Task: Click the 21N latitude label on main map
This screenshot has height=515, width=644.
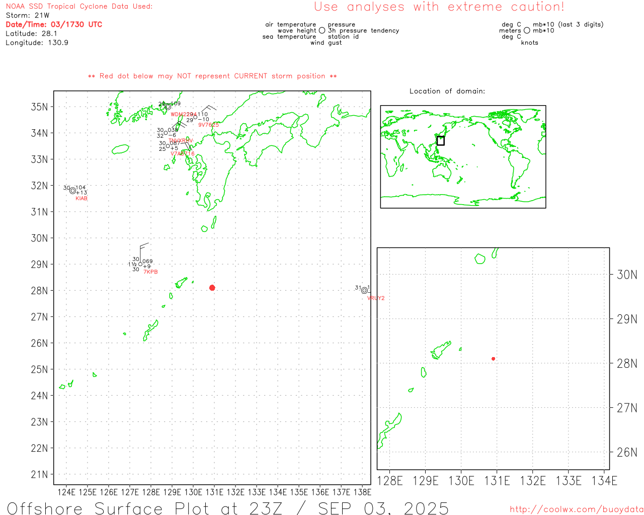Action: point(40,474)
